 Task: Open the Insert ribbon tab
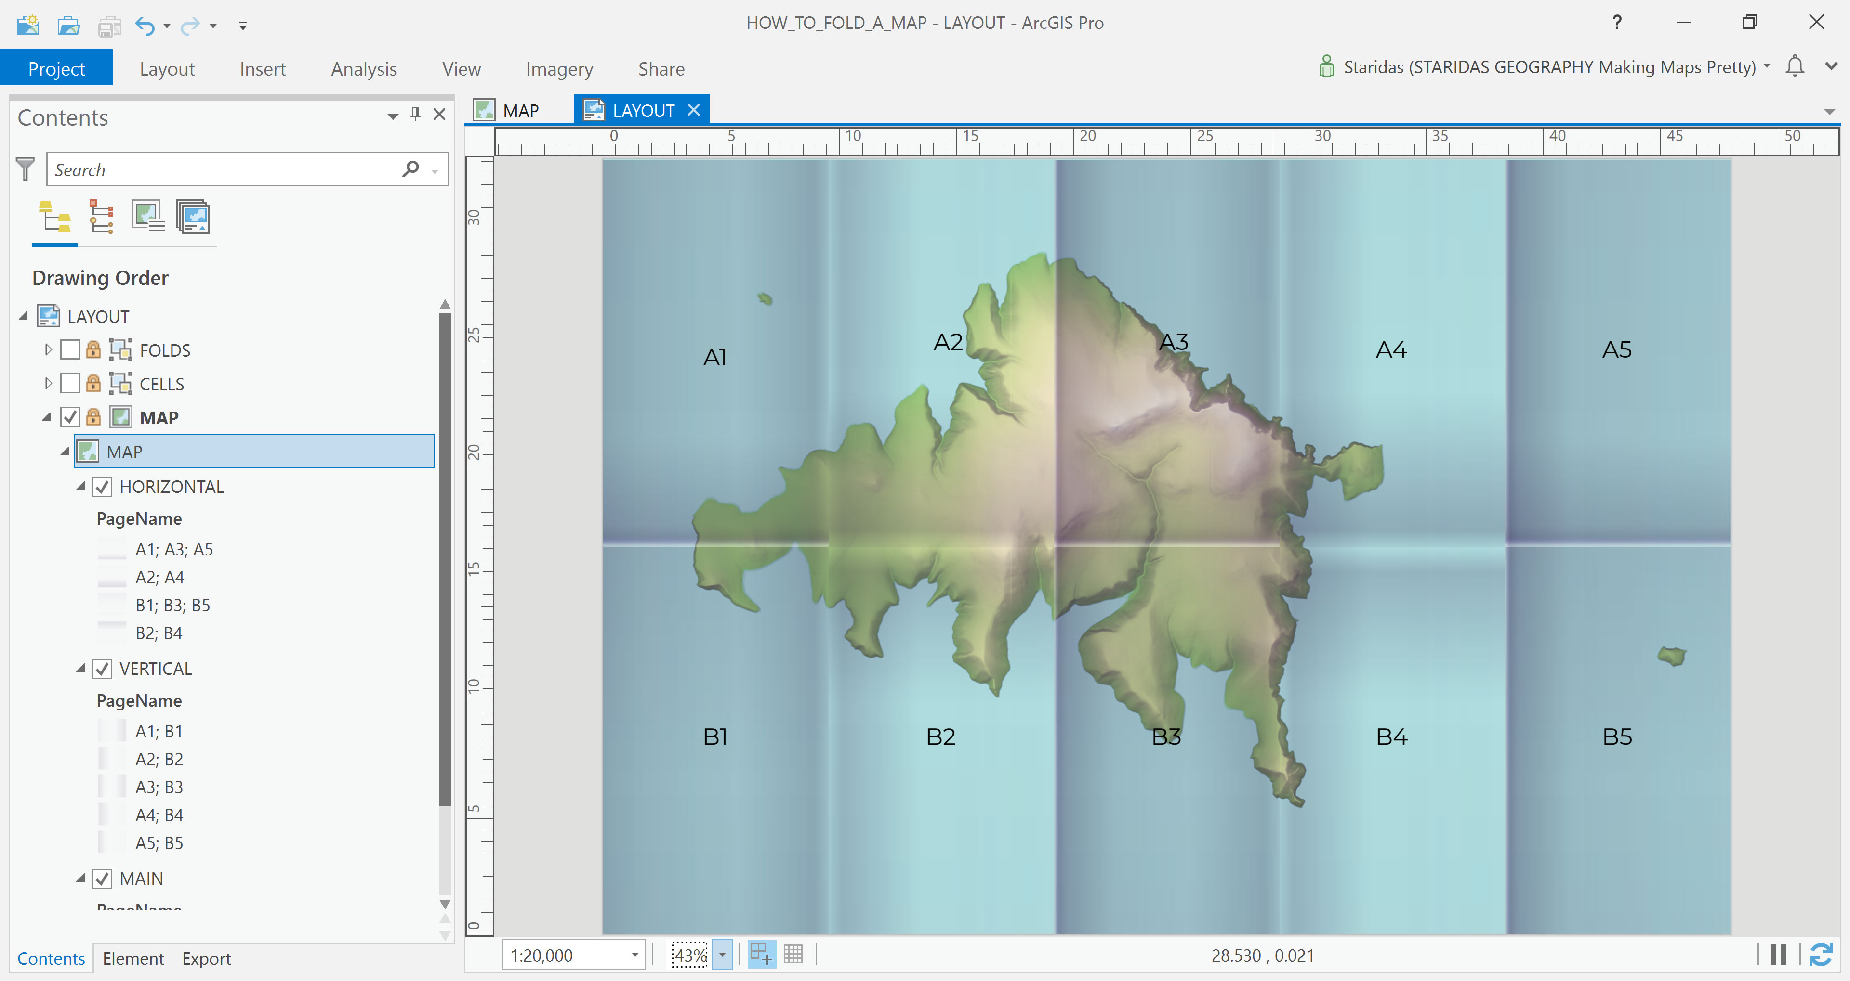click(x=262, y=69)
